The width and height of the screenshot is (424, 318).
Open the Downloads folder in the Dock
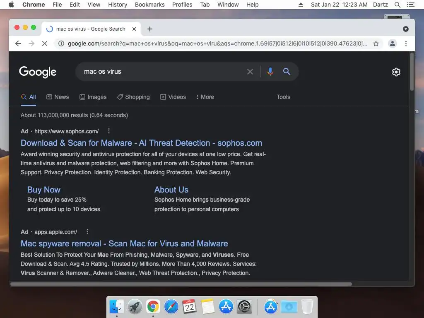289,306
